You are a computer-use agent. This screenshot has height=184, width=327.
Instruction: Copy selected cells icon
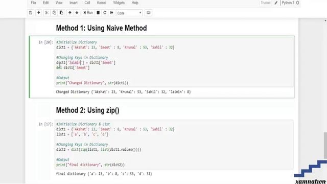tap(54, 13)
